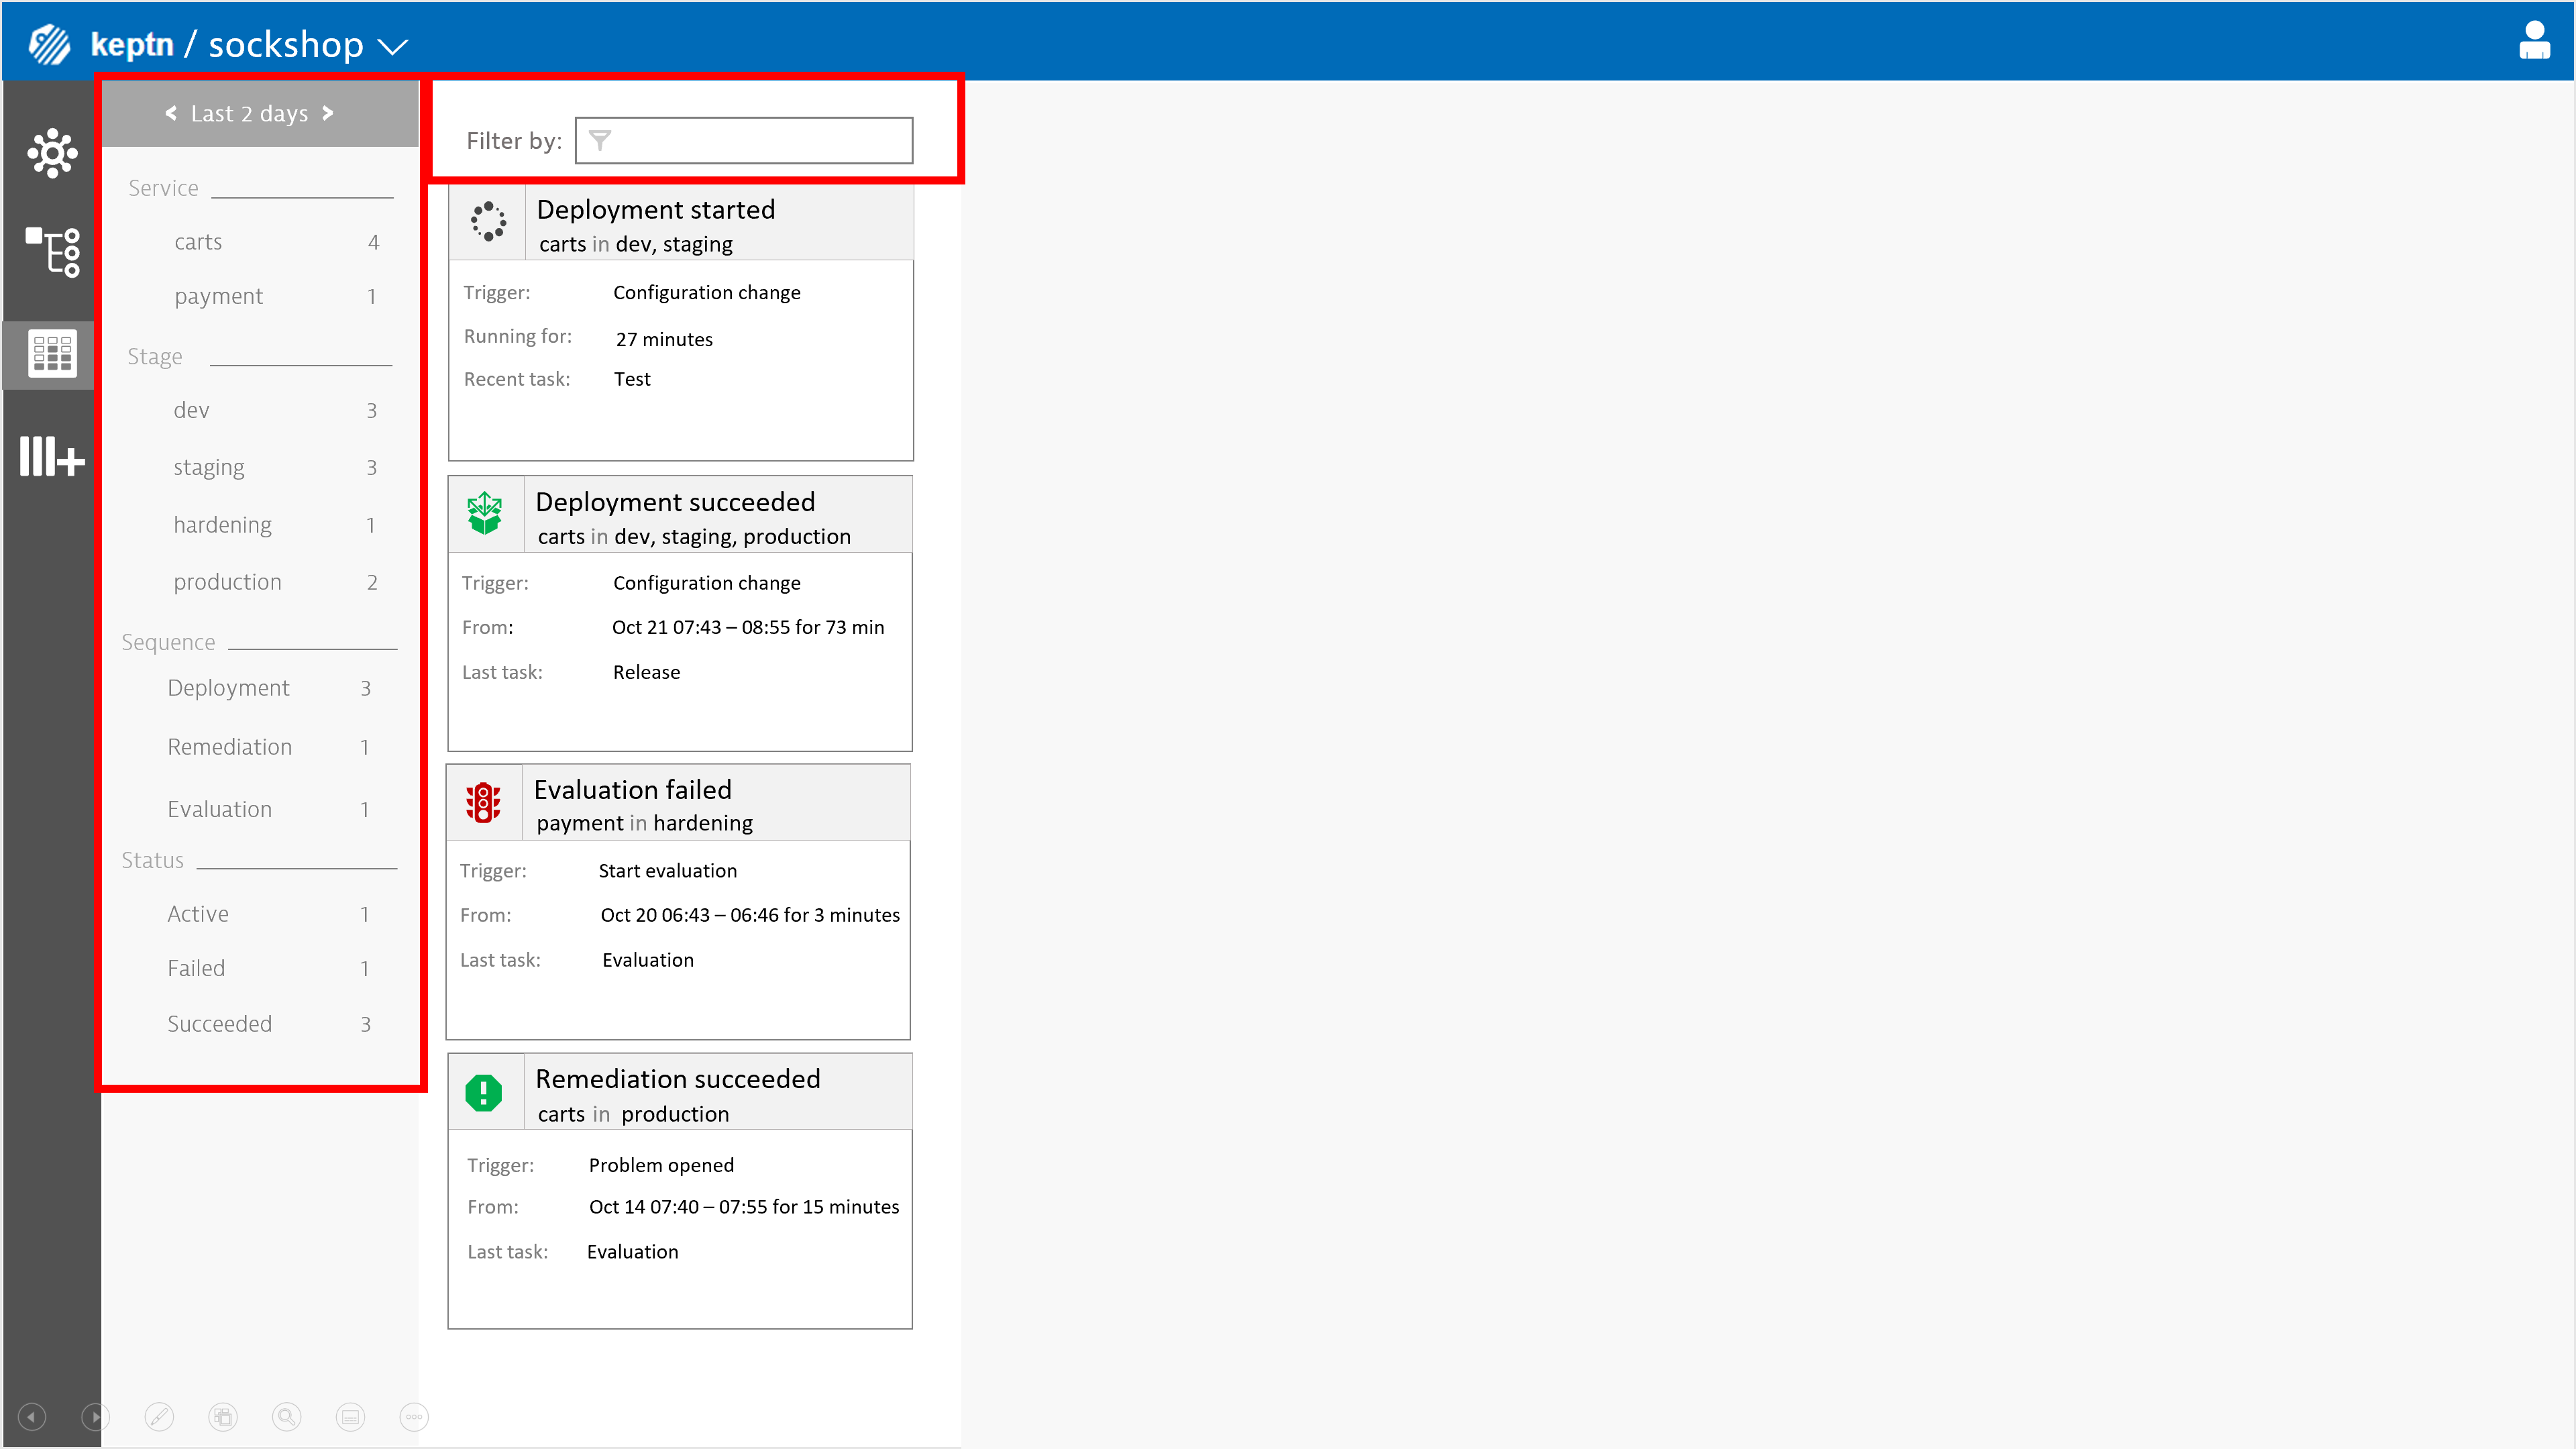This screenshot has height=1449, width=2576.
Task: Click the Last 2 days range label
Action: coord(249,114)
